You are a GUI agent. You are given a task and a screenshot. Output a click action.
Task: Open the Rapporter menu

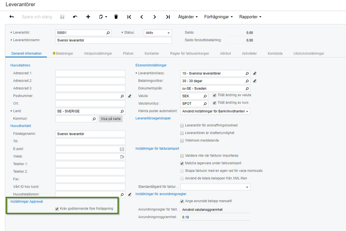250,17
